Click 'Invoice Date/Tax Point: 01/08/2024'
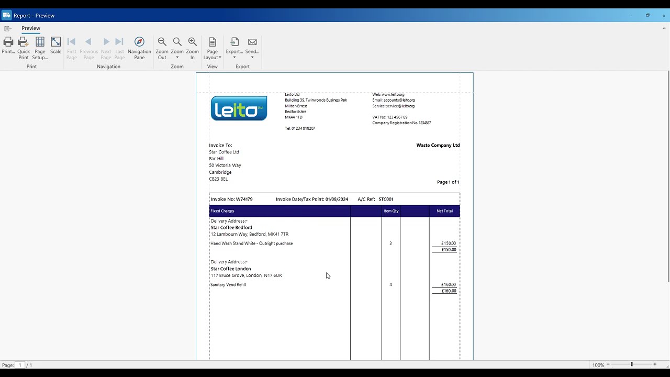This screenshot has width=670, height=377. coord(312,199)
